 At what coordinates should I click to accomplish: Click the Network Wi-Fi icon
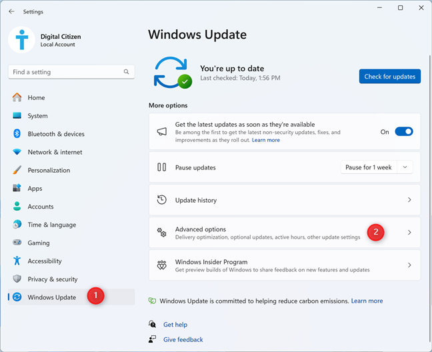click(x=17, y=152)
